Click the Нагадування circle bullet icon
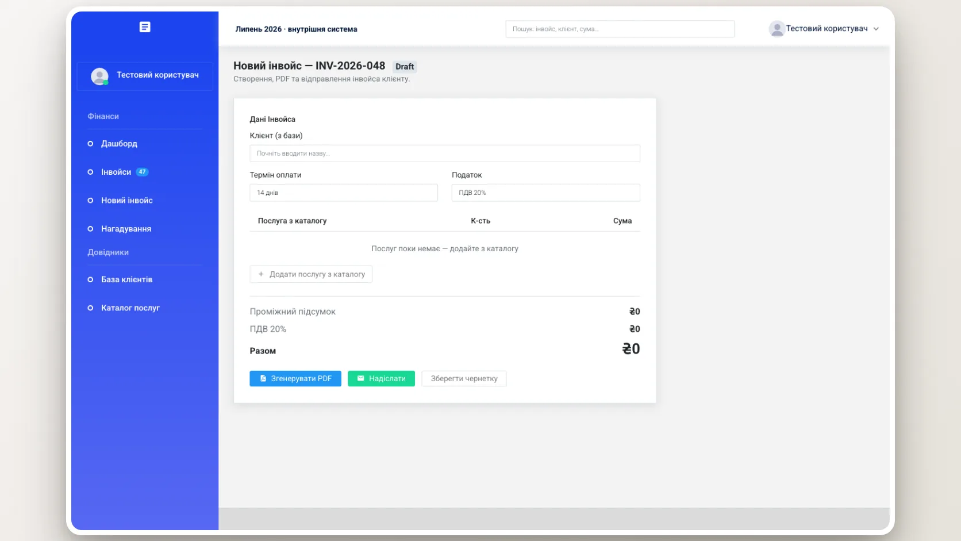The height and width of the screenshot is (541, 961). (x=90, y=229)
